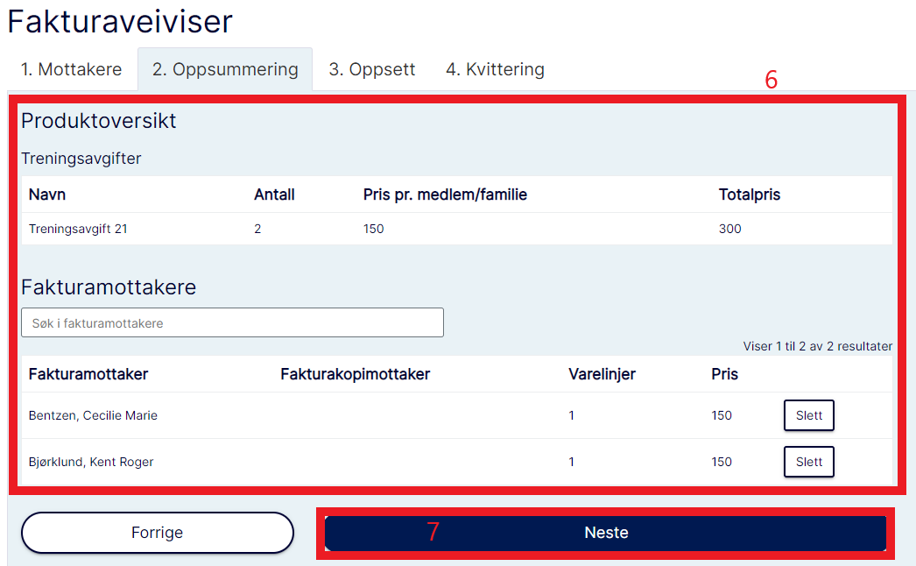Screen dimensions: 916x566
Task: Select the 2. Oppsummering tab
Action: [x=225, y=69]
